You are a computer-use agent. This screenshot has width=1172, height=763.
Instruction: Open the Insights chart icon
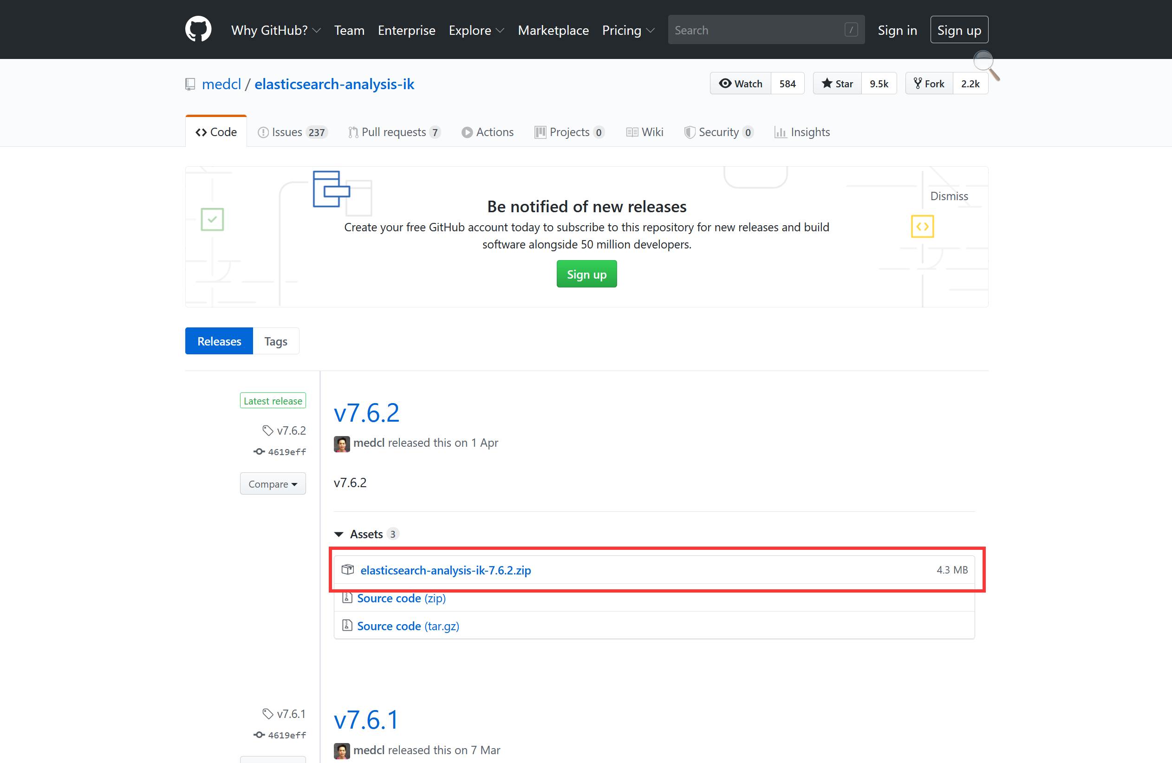coord(780,132)
